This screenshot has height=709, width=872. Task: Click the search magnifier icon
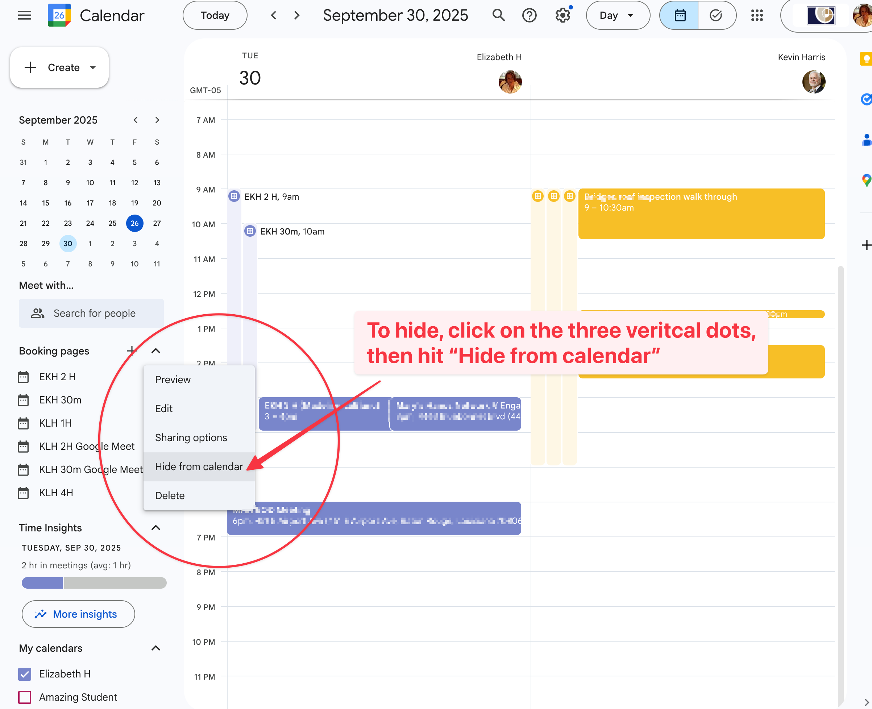point(498,16)
